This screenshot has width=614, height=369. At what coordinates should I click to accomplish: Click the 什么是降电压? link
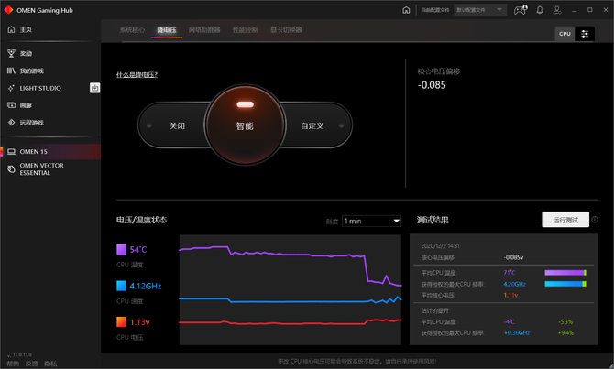(137, 75)
